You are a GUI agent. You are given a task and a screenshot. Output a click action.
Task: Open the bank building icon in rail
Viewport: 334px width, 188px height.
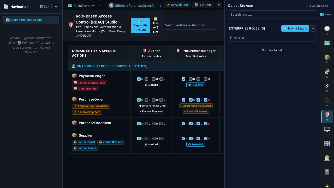click(x=327, y=158)
